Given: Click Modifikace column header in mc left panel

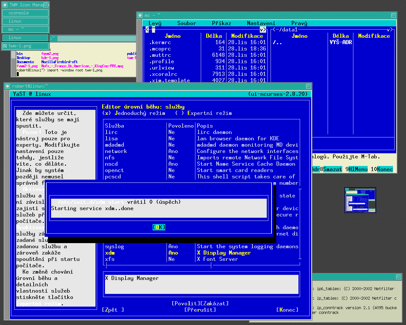Looking at the screenshot, I should pyautogui.click(x=247, y=36).
